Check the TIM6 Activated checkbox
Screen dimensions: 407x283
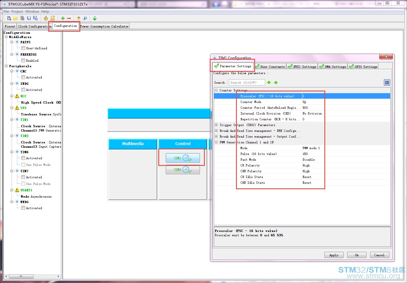click(23, 158)
